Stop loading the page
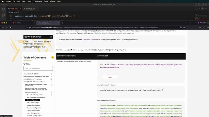209x117 pixels. (x=10, y=27)
